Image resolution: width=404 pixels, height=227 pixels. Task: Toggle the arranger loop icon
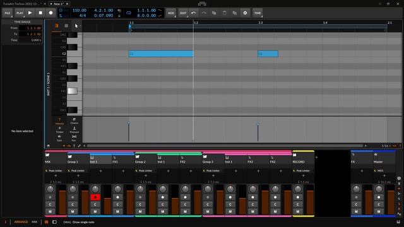point(129,13)
